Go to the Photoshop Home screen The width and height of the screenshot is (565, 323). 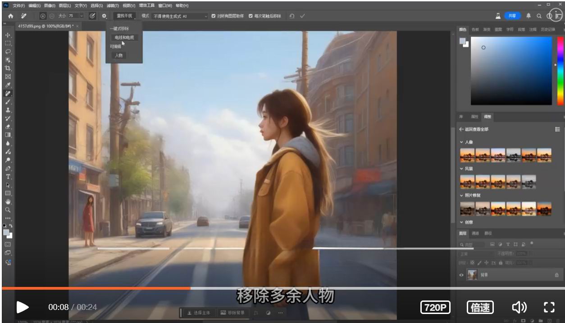pyautogui.click(x=11, y=16)
